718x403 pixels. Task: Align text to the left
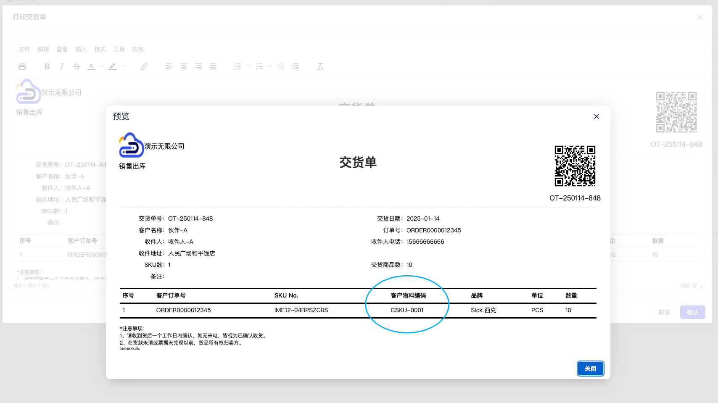(x=169, y=66)
